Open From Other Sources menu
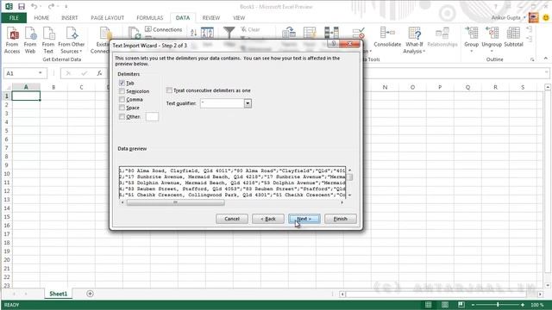 click(x=71, y=40)
